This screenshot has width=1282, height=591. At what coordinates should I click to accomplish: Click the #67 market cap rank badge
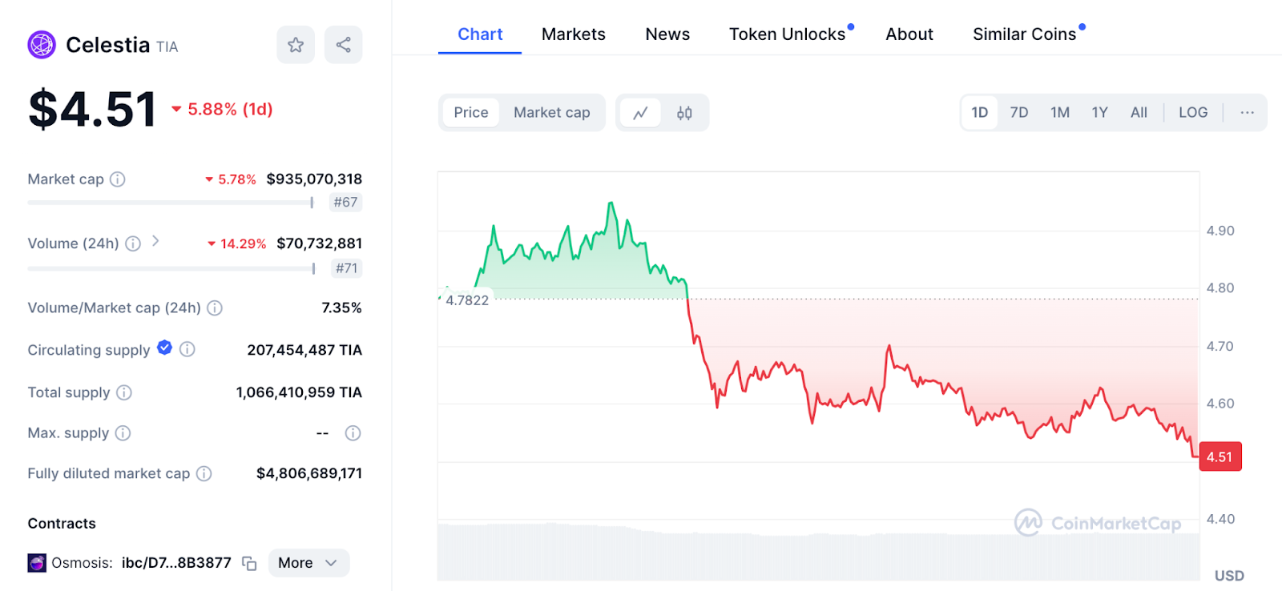[x=345, y=203]
